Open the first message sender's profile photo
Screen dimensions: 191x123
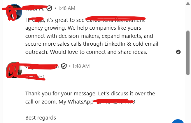point(13,12)
